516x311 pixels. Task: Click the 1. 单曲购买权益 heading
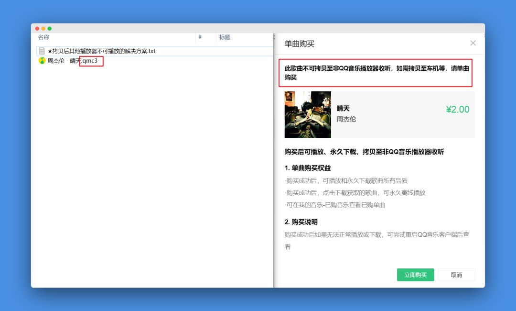point(308,168)
